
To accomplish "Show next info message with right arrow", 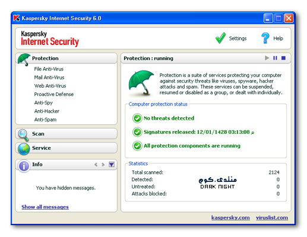I will pyautogui.click(x=103, y=165).
